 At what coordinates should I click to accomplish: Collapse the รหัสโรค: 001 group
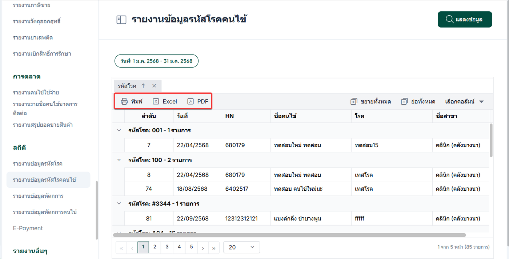click(x=119, y=130)
